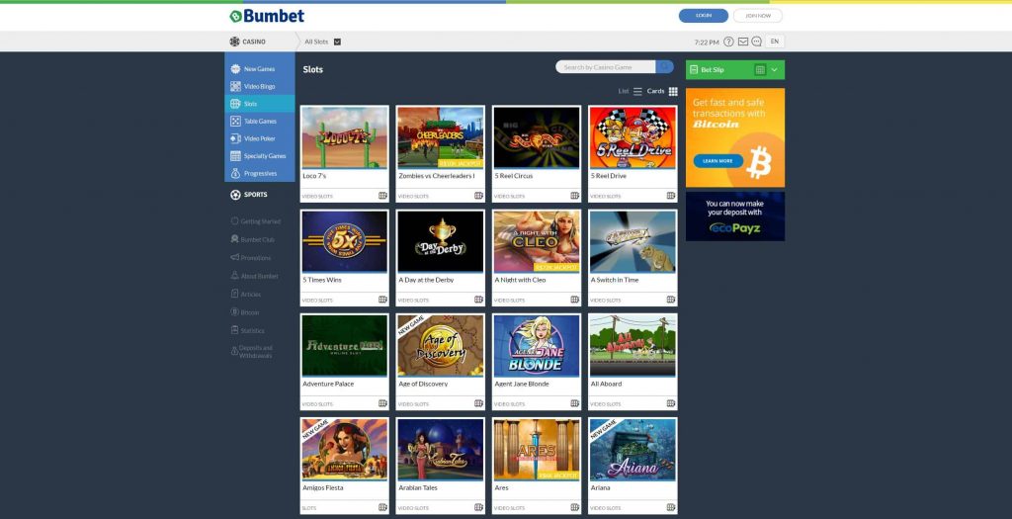This screenshot has height=519, width=1012.
Task: Click the search magnifier button
Action: pos(665,67)
